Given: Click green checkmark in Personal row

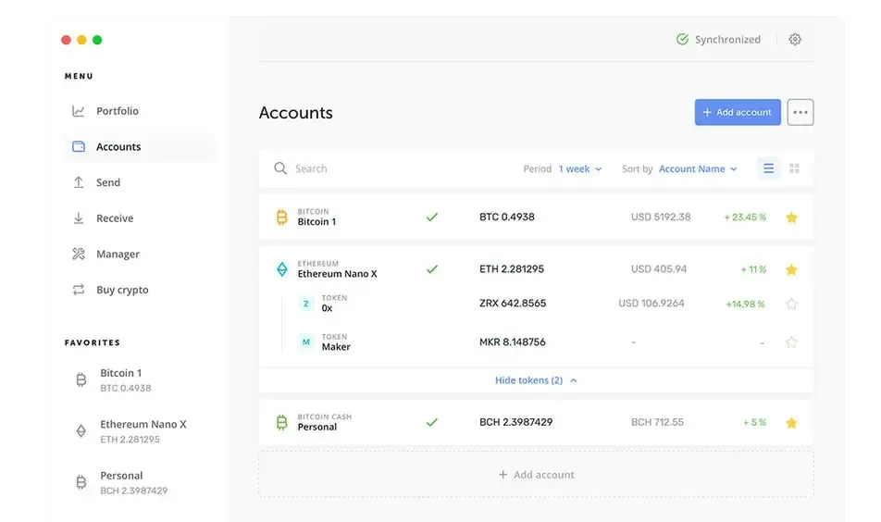Looking at the screenshot, I should [431, 422].
